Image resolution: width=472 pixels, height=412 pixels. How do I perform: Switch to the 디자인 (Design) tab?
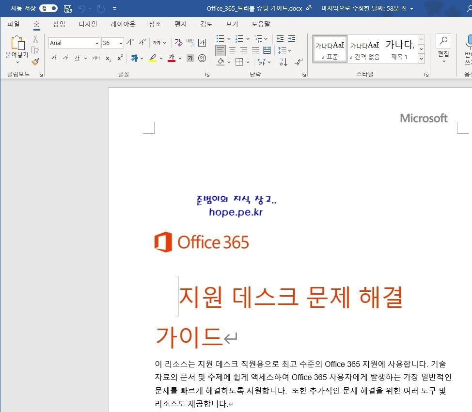(x=88, y=24)
